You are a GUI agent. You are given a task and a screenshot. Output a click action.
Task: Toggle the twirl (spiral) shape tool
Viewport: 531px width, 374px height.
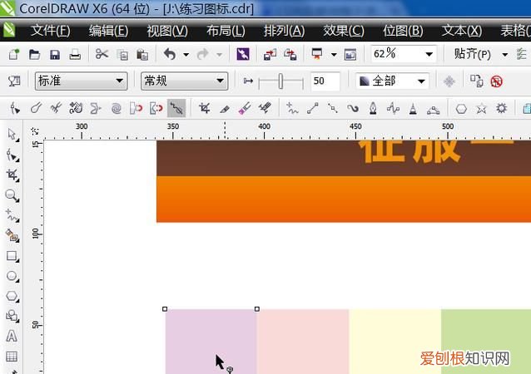click(116, 108)
